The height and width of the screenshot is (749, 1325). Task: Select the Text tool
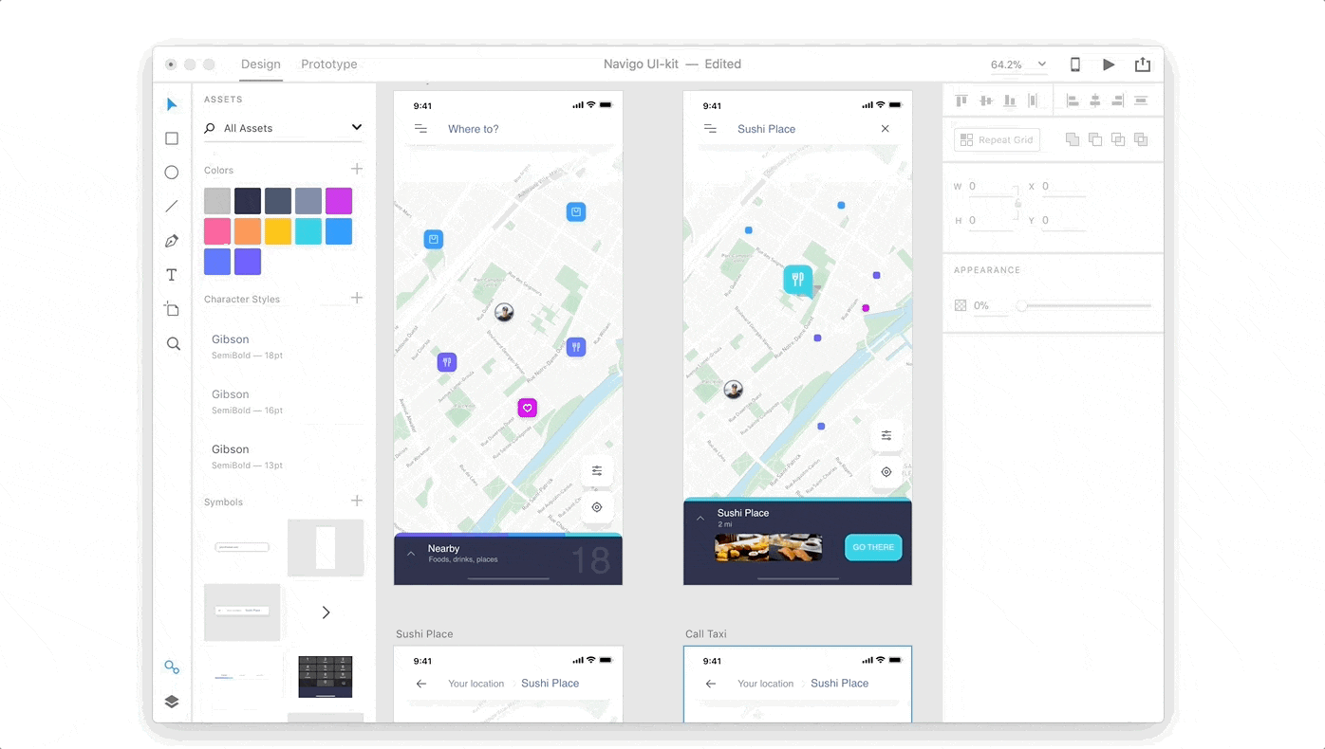(172, 275)
